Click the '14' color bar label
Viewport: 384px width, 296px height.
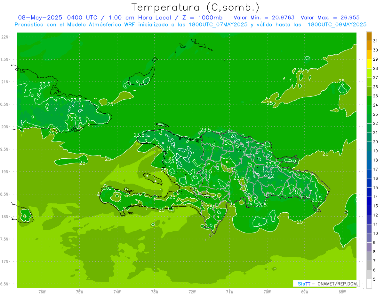(x=376, y=197)
